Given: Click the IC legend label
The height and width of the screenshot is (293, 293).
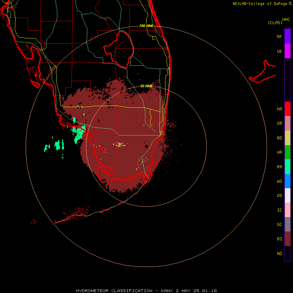Looking at the screenshot, I should tap(279, 210).
